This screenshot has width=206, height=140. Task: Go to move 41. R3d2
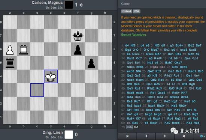click(151, 89)
